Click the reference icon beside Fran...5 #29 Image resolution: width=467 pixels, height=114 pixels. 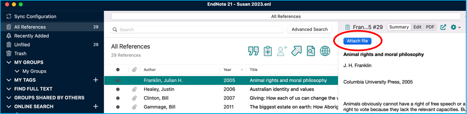347,27
